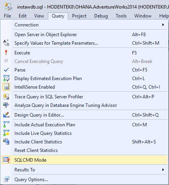The image size is (169, 185).
Task: Click the Database Engine Tuning Advisor icon
Action: [x=6, y=105]
